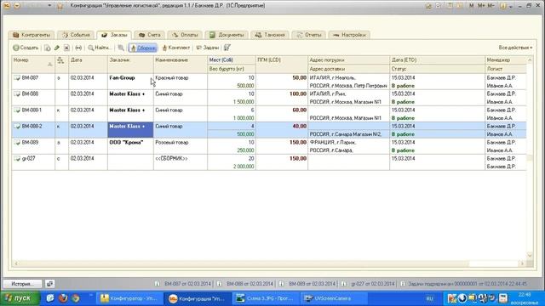Screen dimensions: 545x306
Task: Click the document icon of row gr-027
Action: point(17,159)
